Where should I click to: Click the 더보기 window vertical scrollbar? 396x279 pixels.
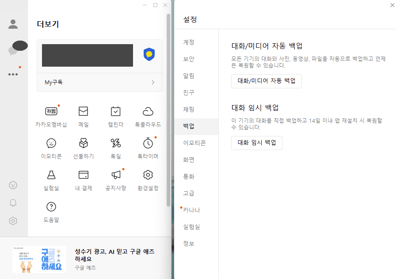(168, 110)
